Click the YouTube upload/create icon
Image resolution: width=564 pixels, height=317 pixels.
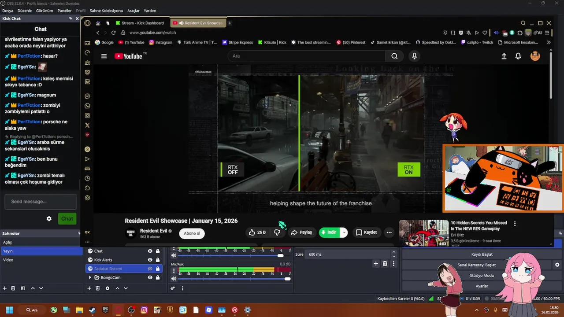(504, 56)
